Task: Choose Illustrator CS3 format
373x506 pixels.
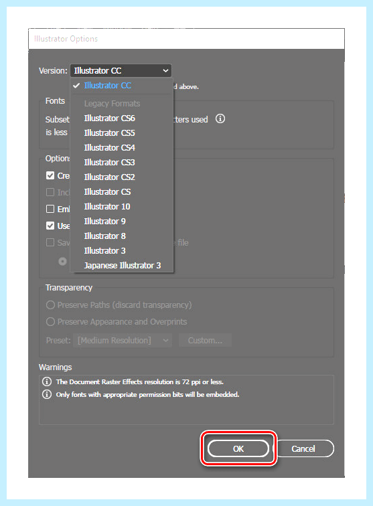Action: click(122, 163)
